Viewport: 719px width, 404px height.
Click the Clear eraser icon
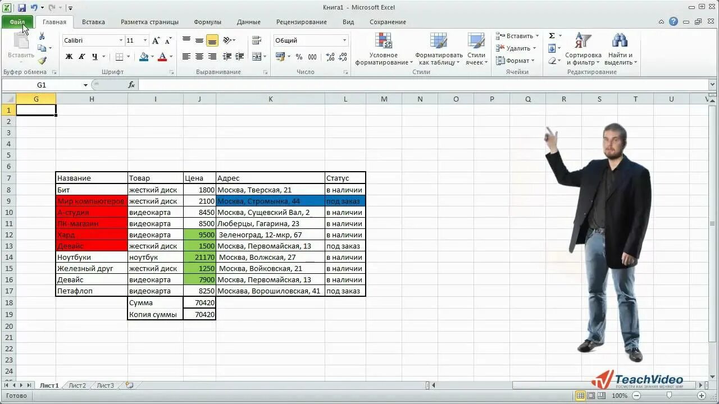[552, 61]
